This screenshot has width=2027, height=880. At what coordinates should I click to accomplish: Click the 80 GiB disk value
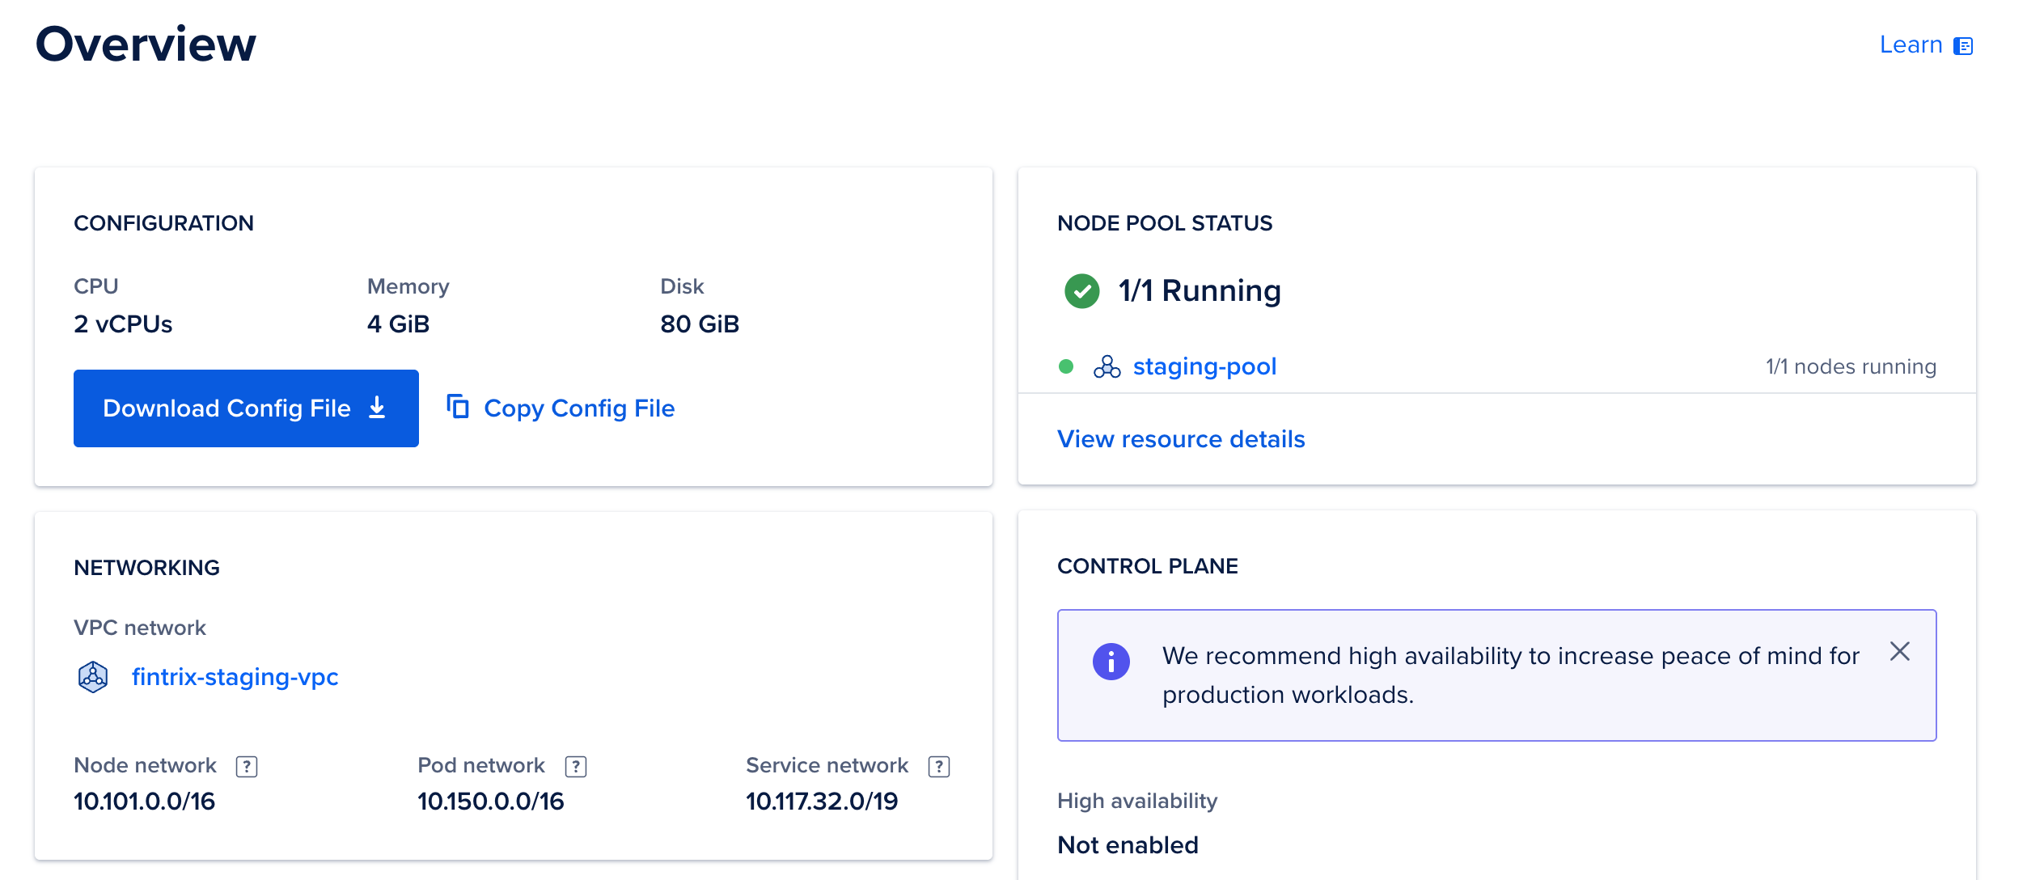pos(700,324)
